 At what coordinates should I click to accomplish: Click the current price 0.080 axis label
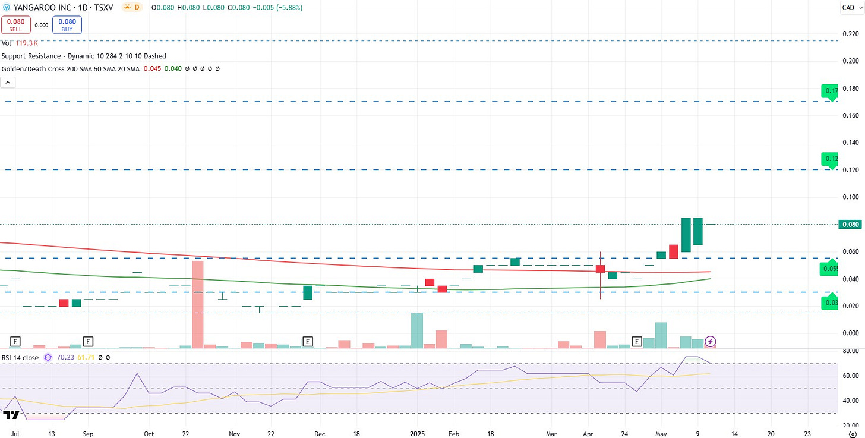tap(850, 225)
